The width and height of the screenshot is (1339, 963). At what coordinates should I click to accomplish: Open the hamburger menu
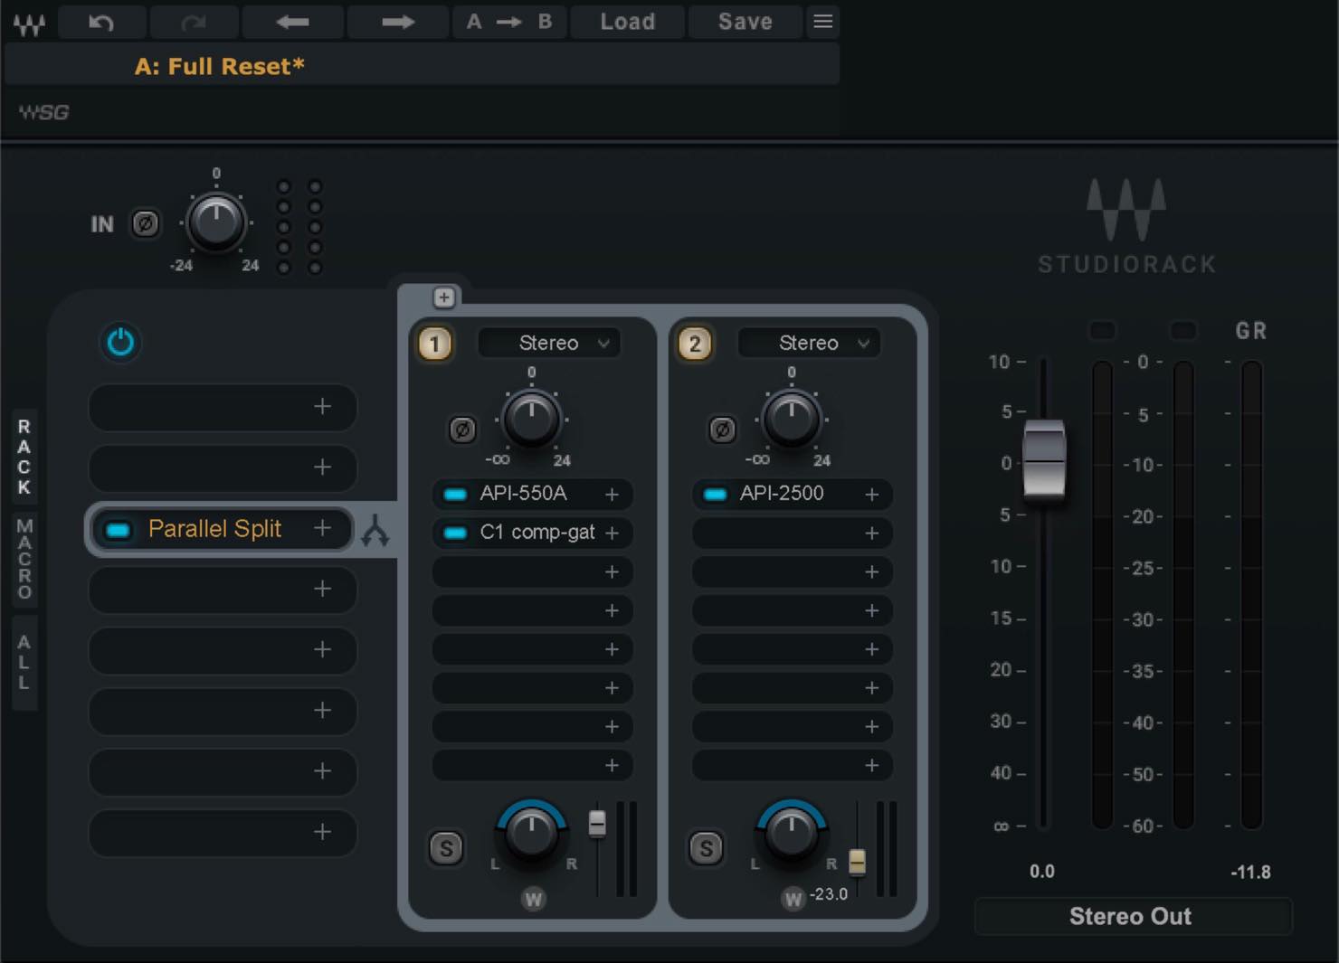[x=822, y=22]
